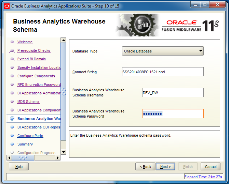Open the BI Applications Components step

click(39, 110)
